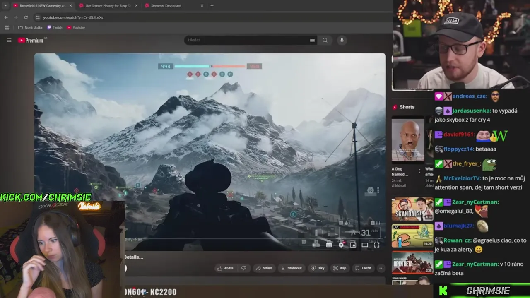Go to YouTube Premium home logo
This screenshot has width=530, height=298.
(31, 40)
